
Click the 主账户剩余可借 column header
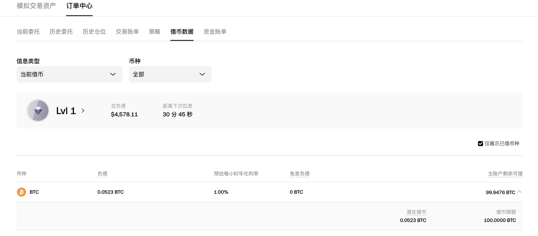point(505,174)
